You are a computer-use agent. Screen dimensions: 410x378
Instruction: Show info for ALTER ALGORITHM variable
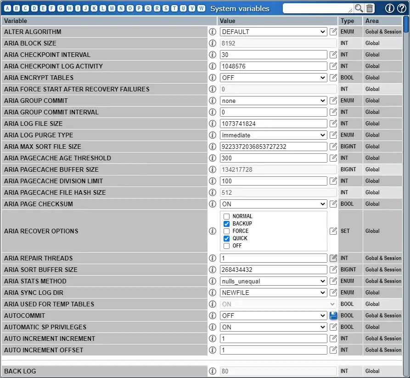click(x=212, y=31)
